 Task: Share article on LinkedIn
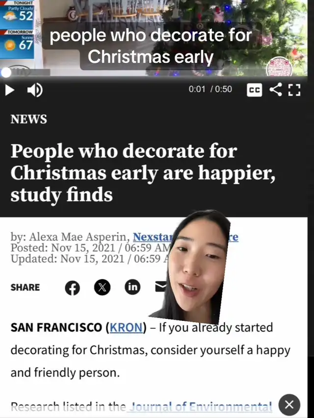point(132,287)
